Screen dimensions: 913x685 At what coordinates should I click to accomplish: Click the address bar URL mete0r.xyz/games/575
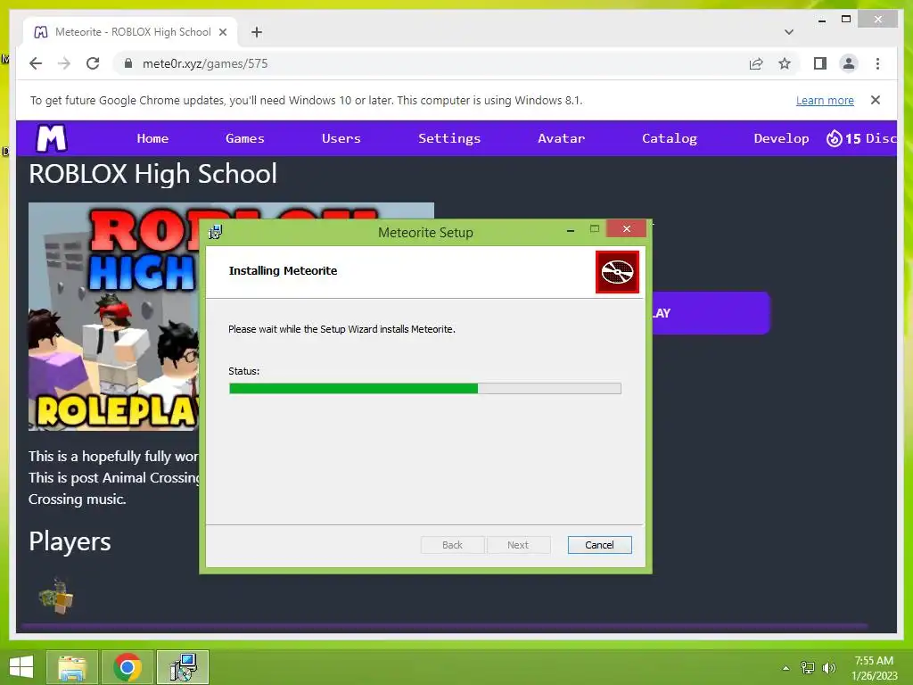(x=205, y=63)
